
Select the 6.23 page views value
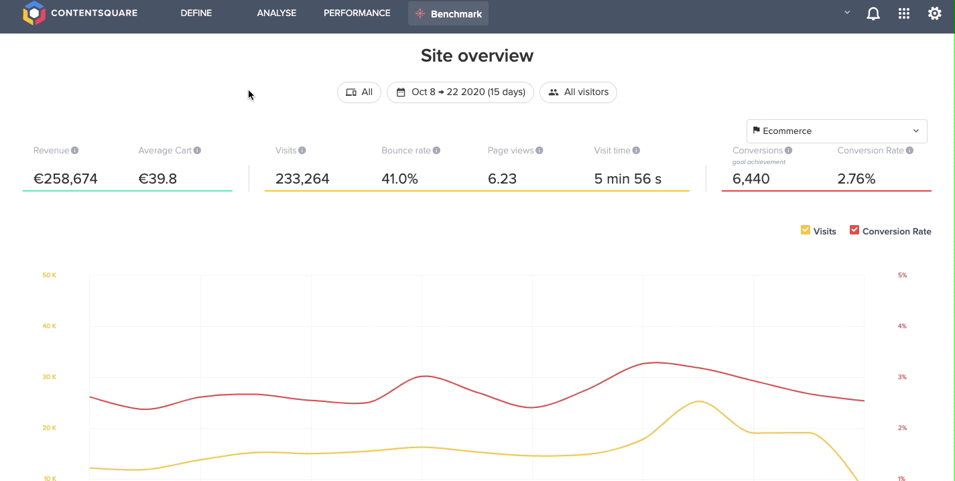coord(503,179)
